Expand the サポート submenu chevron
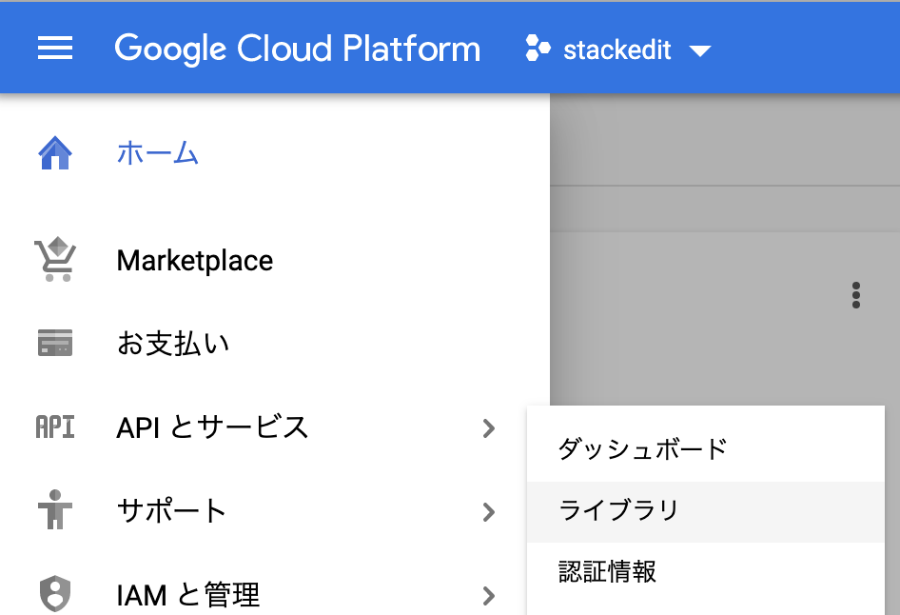This screenshot has width=900, height=615. (x=488, y=512)
